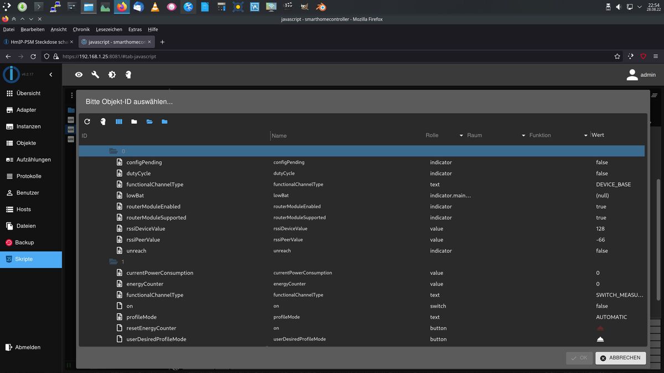The height and width of the screenshot is (373, 664).
Task: Click the wrench settings icon in the top bar
Action: click(x=95, y=75)
